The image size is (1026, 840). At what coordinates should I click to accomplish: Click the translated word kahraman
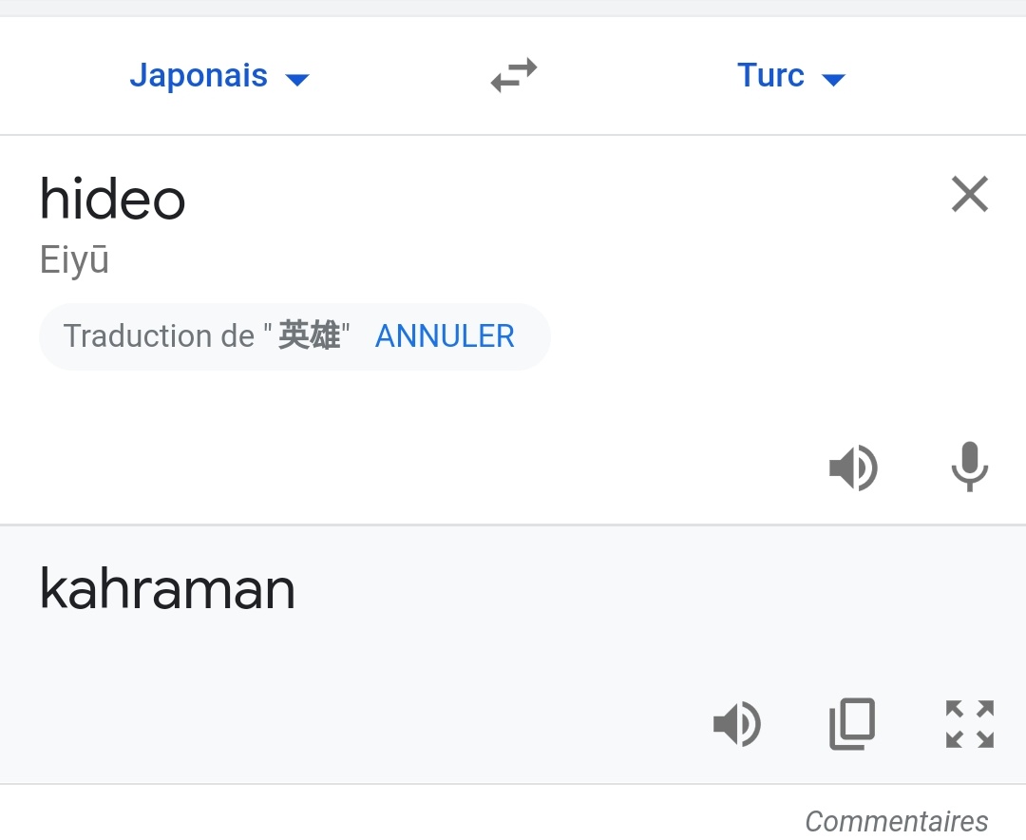tap(167, 589)
